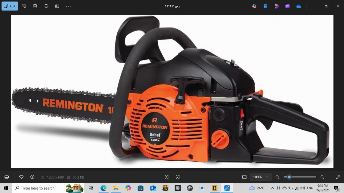Open the purple video editor icon in the title bar

(x=288, y=6)
